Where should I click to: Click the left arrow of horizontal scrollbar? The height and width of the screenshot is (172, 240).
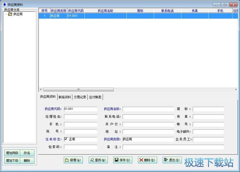click(41, 89)
